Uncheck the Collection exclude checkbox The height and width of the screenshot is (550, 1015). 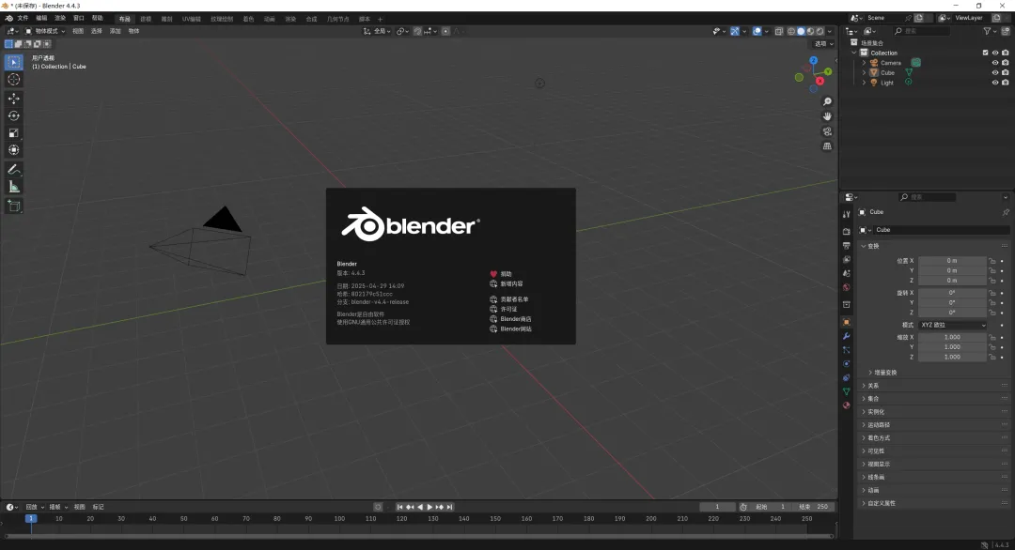tap(985, 53)
